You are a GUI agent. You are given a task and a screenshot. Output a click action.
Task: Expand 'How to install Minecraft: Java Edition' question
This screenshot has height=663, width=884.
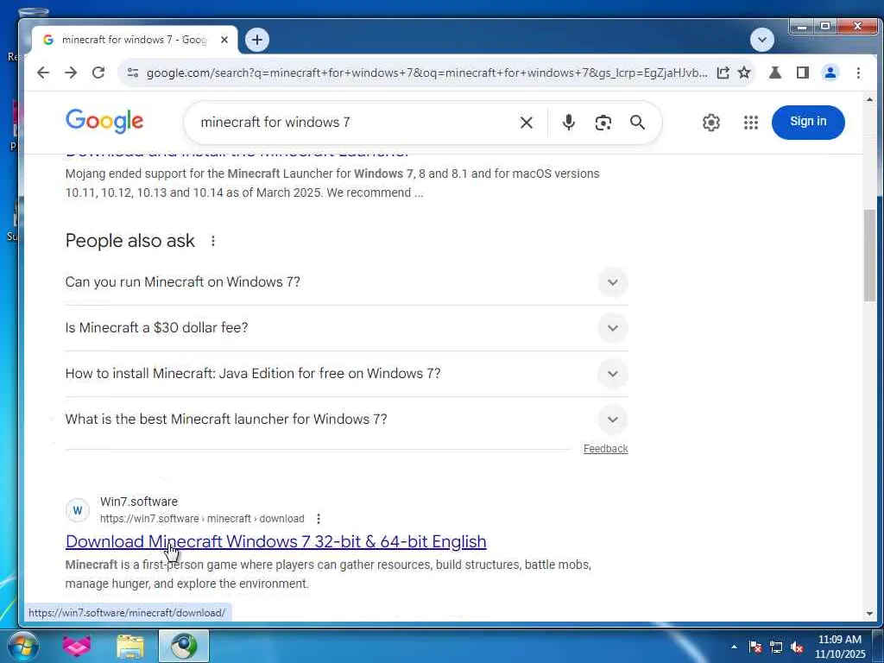coord(346,373)
